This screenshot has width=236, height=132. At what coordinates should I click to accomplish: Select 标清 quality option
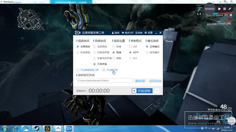pos(117,46)
